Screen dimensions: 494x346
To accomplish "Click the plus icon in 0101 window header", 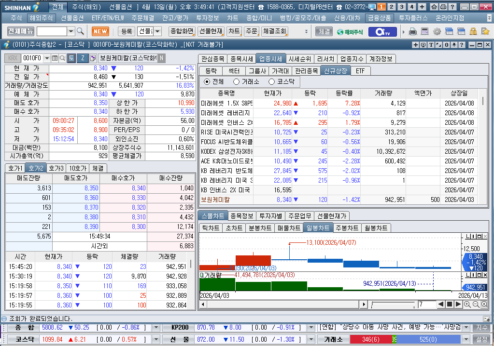I will (x=416, y=45).
